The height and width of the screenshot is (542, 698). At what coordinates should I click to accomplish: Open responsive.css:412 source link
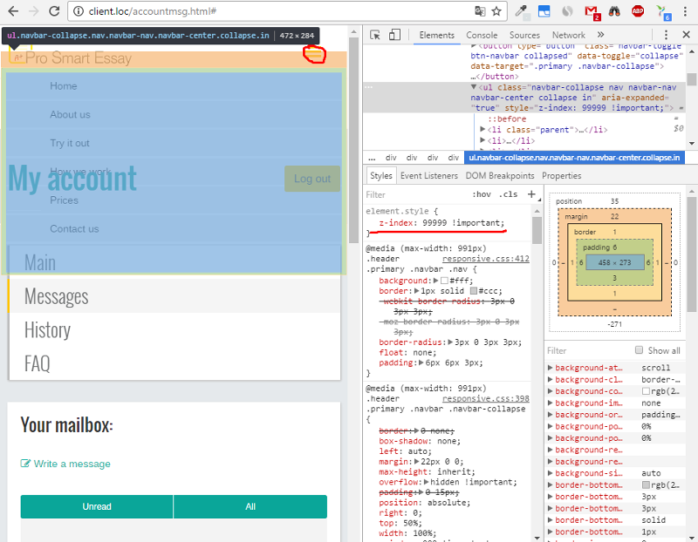click(486, 258)
